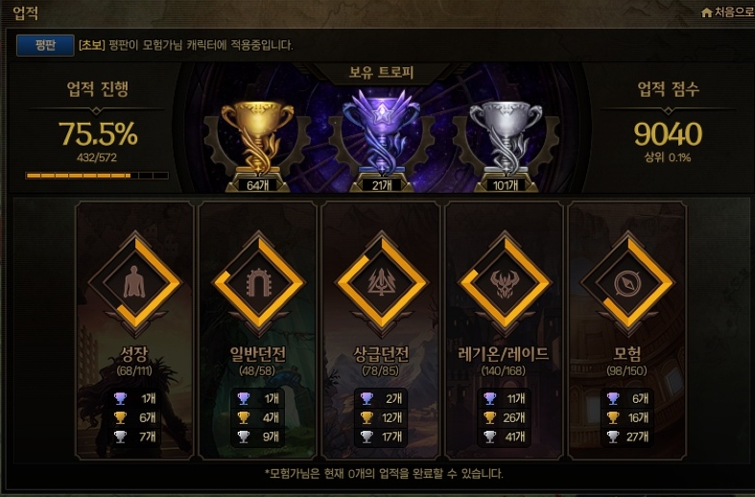Click the 9040 achievement score value
This screenshot has height=497, width=755.
668,134
